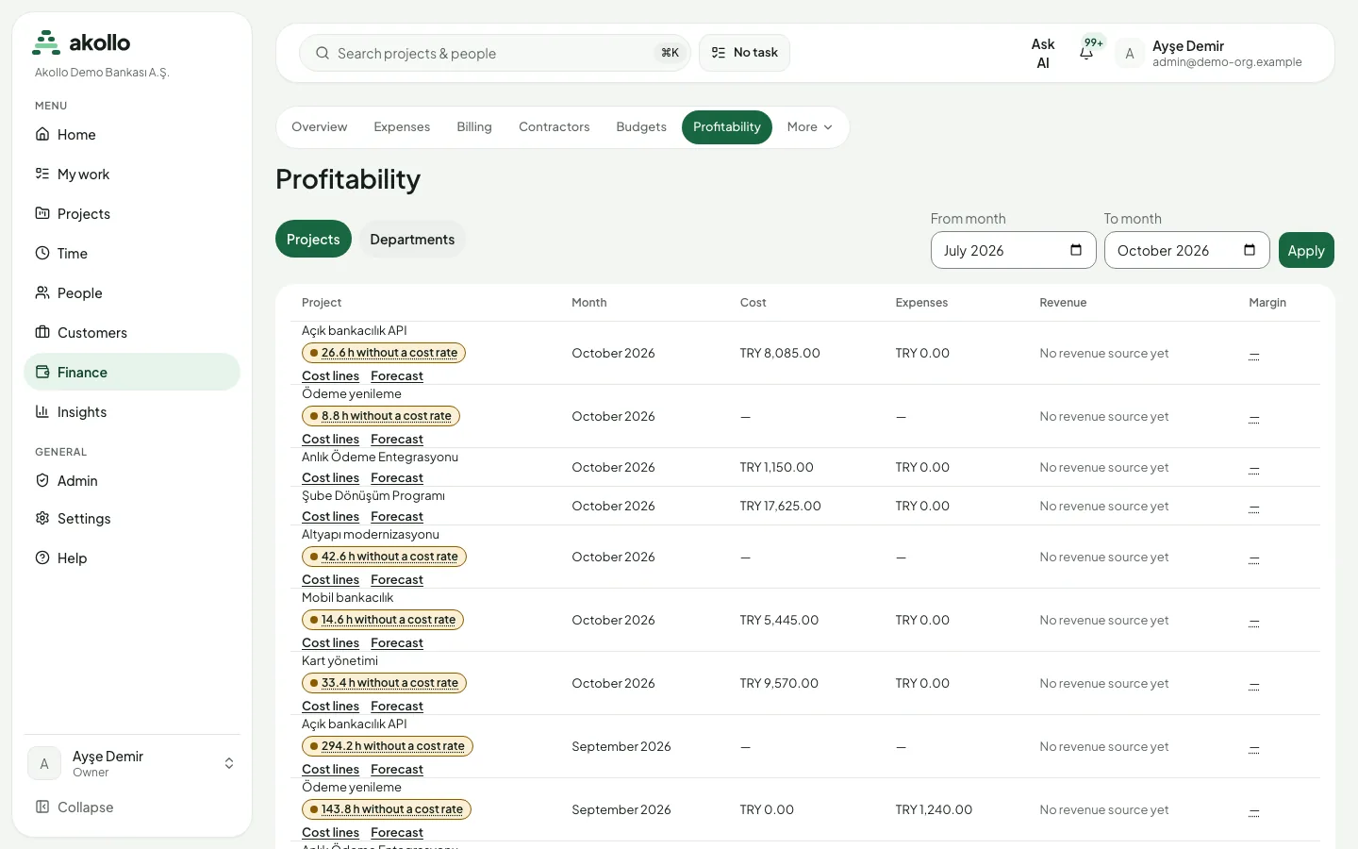Image resolution: width=1358 pixels, height=849 pixels.
Task: Click the To month October 2026 field
Action: (1186, 250)
